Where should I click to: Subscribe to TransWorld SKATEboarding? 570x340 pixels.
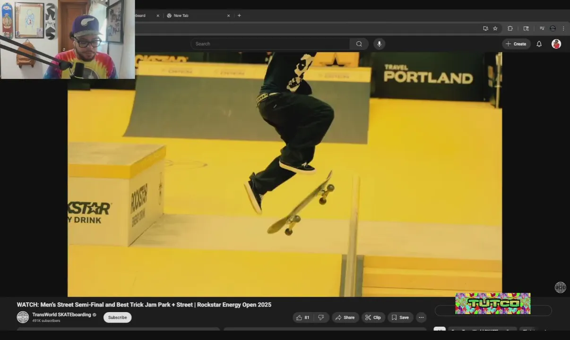coord(117,317)
